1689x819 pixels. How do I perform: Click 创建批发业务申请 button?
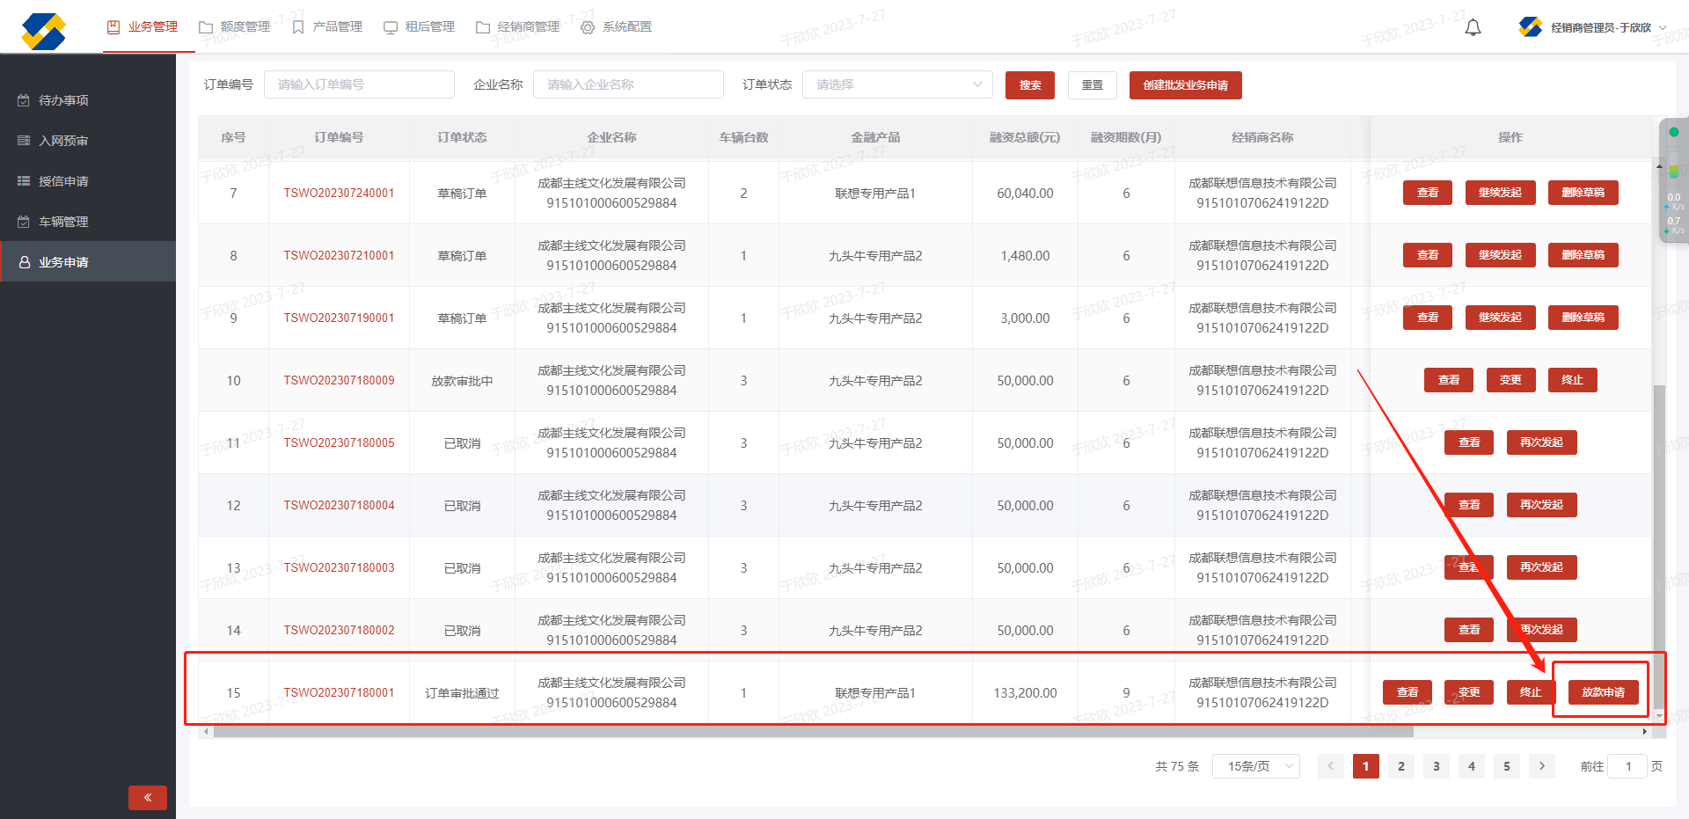1185,85
